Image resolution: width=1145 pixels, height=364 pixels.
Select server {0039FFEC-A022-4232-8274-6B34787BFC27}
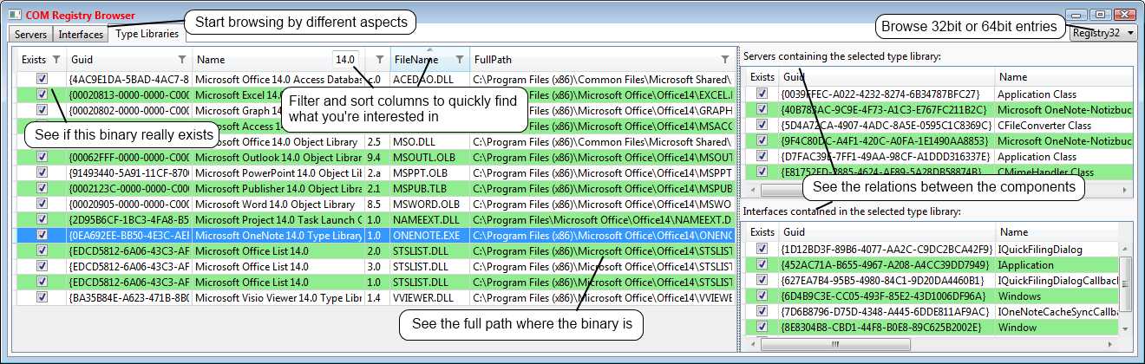(880, 94)
